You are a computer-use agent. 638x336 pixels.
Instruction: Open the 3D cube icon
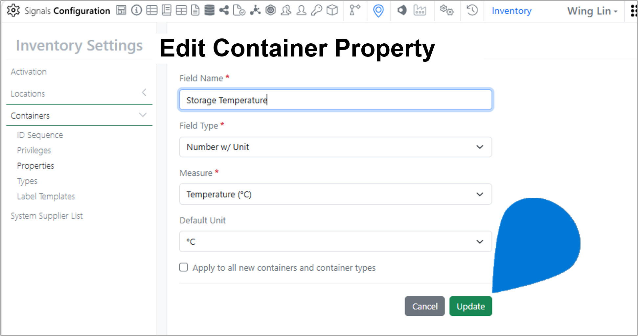click(332, 11)
